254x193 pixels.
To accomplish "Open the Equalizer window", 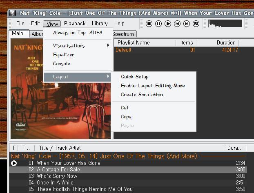I will click(x=78, y=55).
